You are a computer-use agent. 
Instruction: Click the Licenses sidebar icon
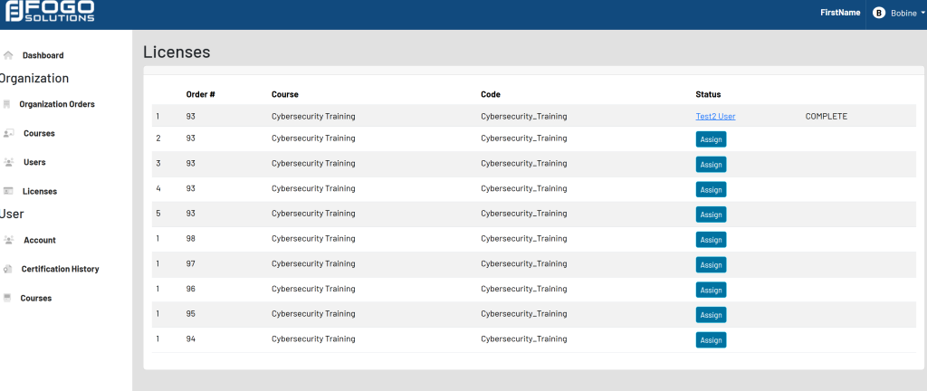click(x=8, y=191)
